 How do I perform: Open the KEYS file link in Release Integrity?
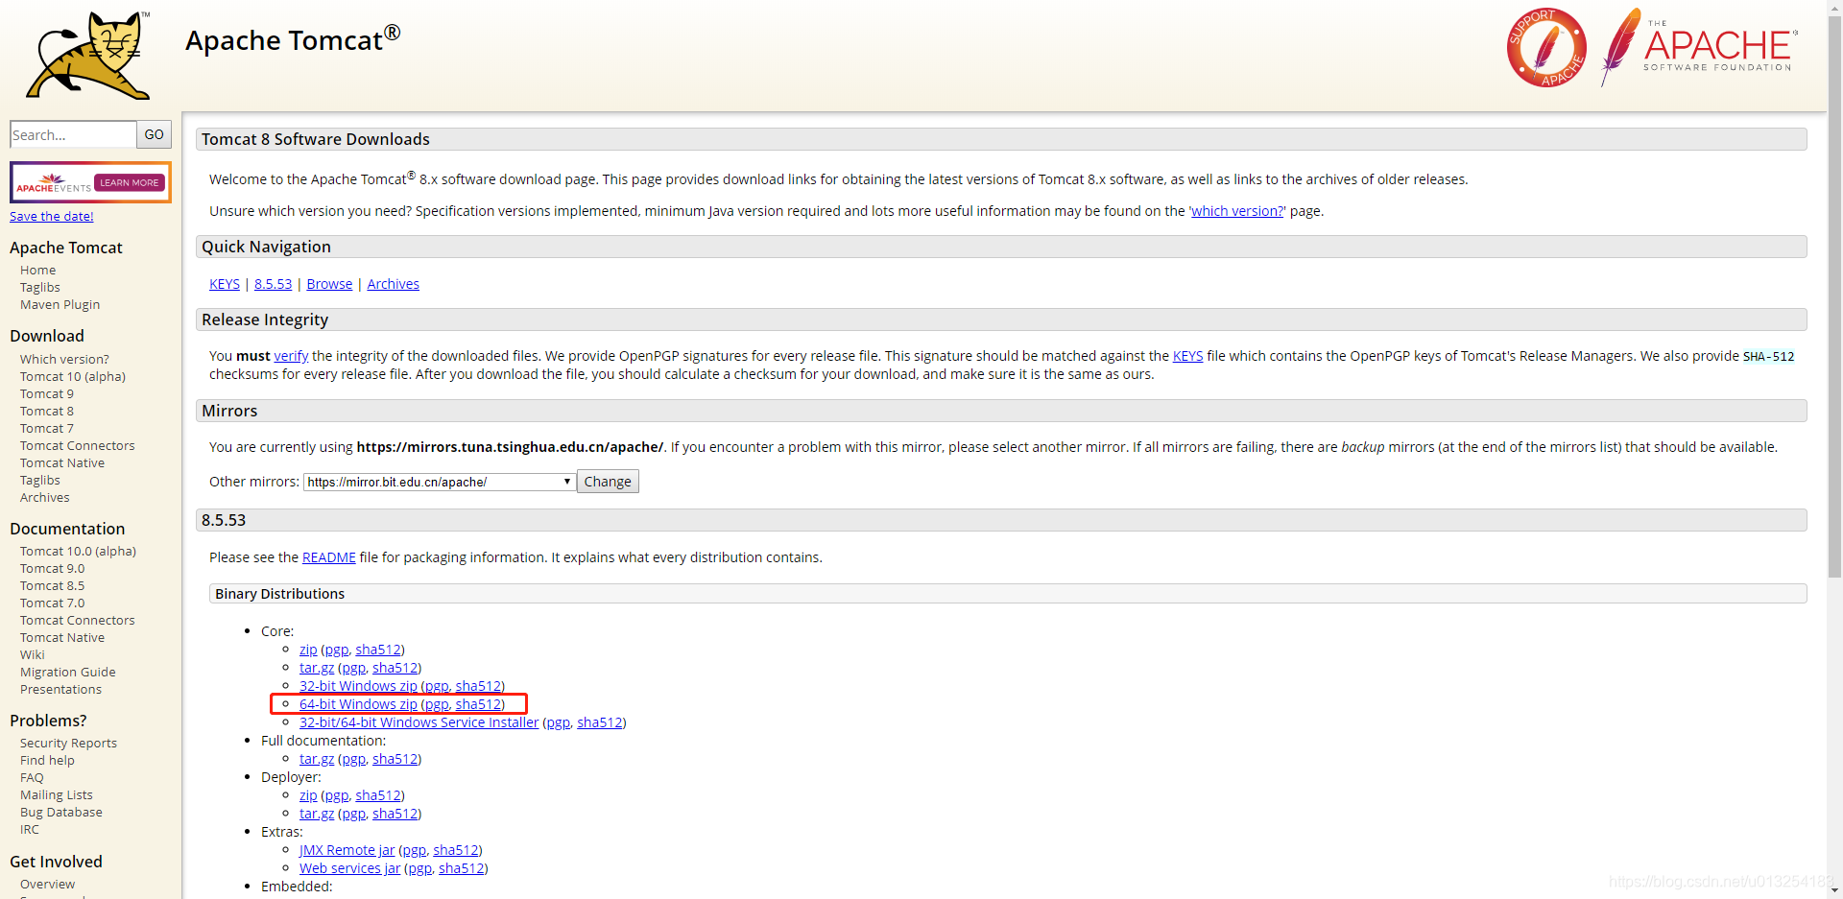(x=1187, y=356)
